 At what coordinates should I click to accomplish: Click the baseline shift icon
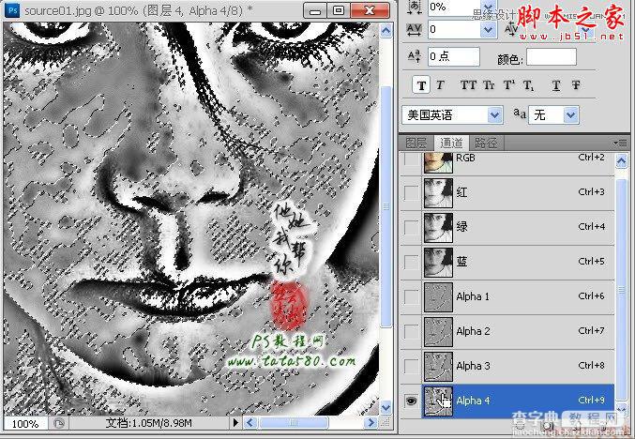pos(414,56)
